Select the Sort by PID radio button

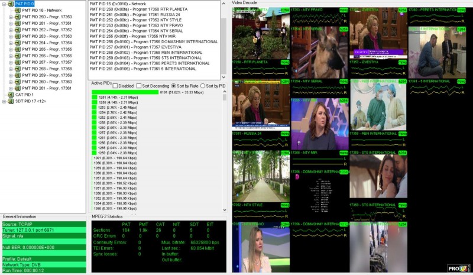tap(202, 86)
